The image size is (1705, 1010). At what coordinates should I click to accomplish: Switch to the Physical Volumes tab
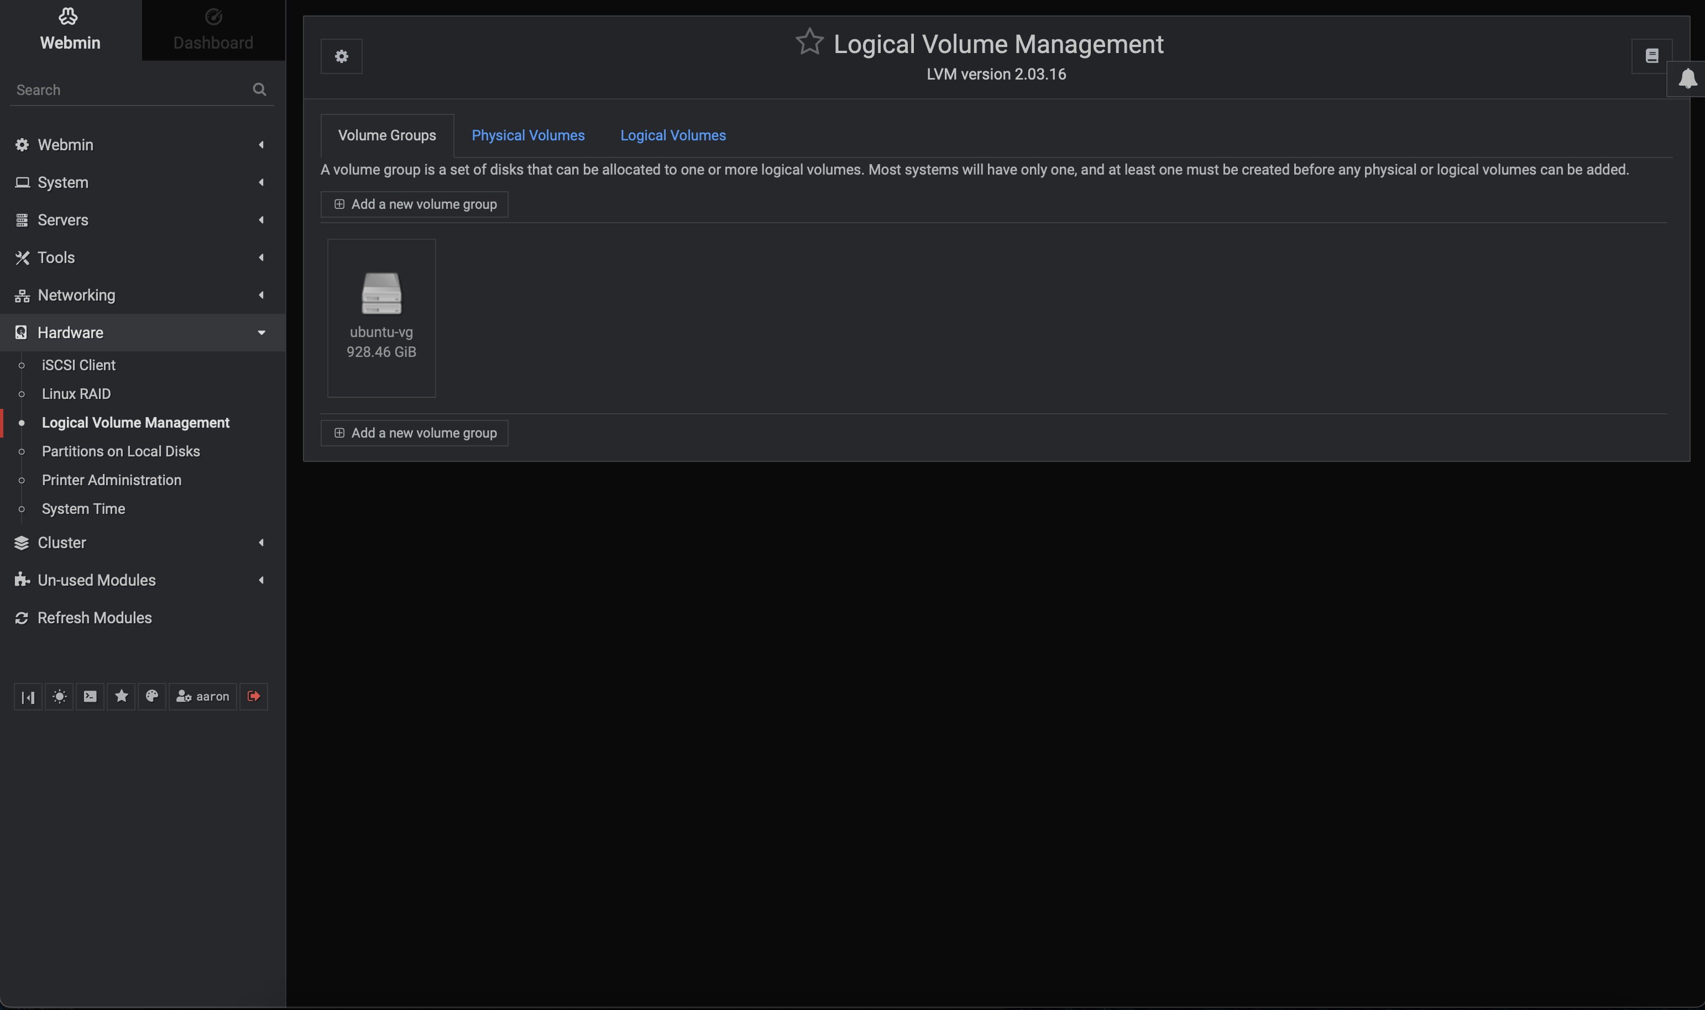point(528,135)
